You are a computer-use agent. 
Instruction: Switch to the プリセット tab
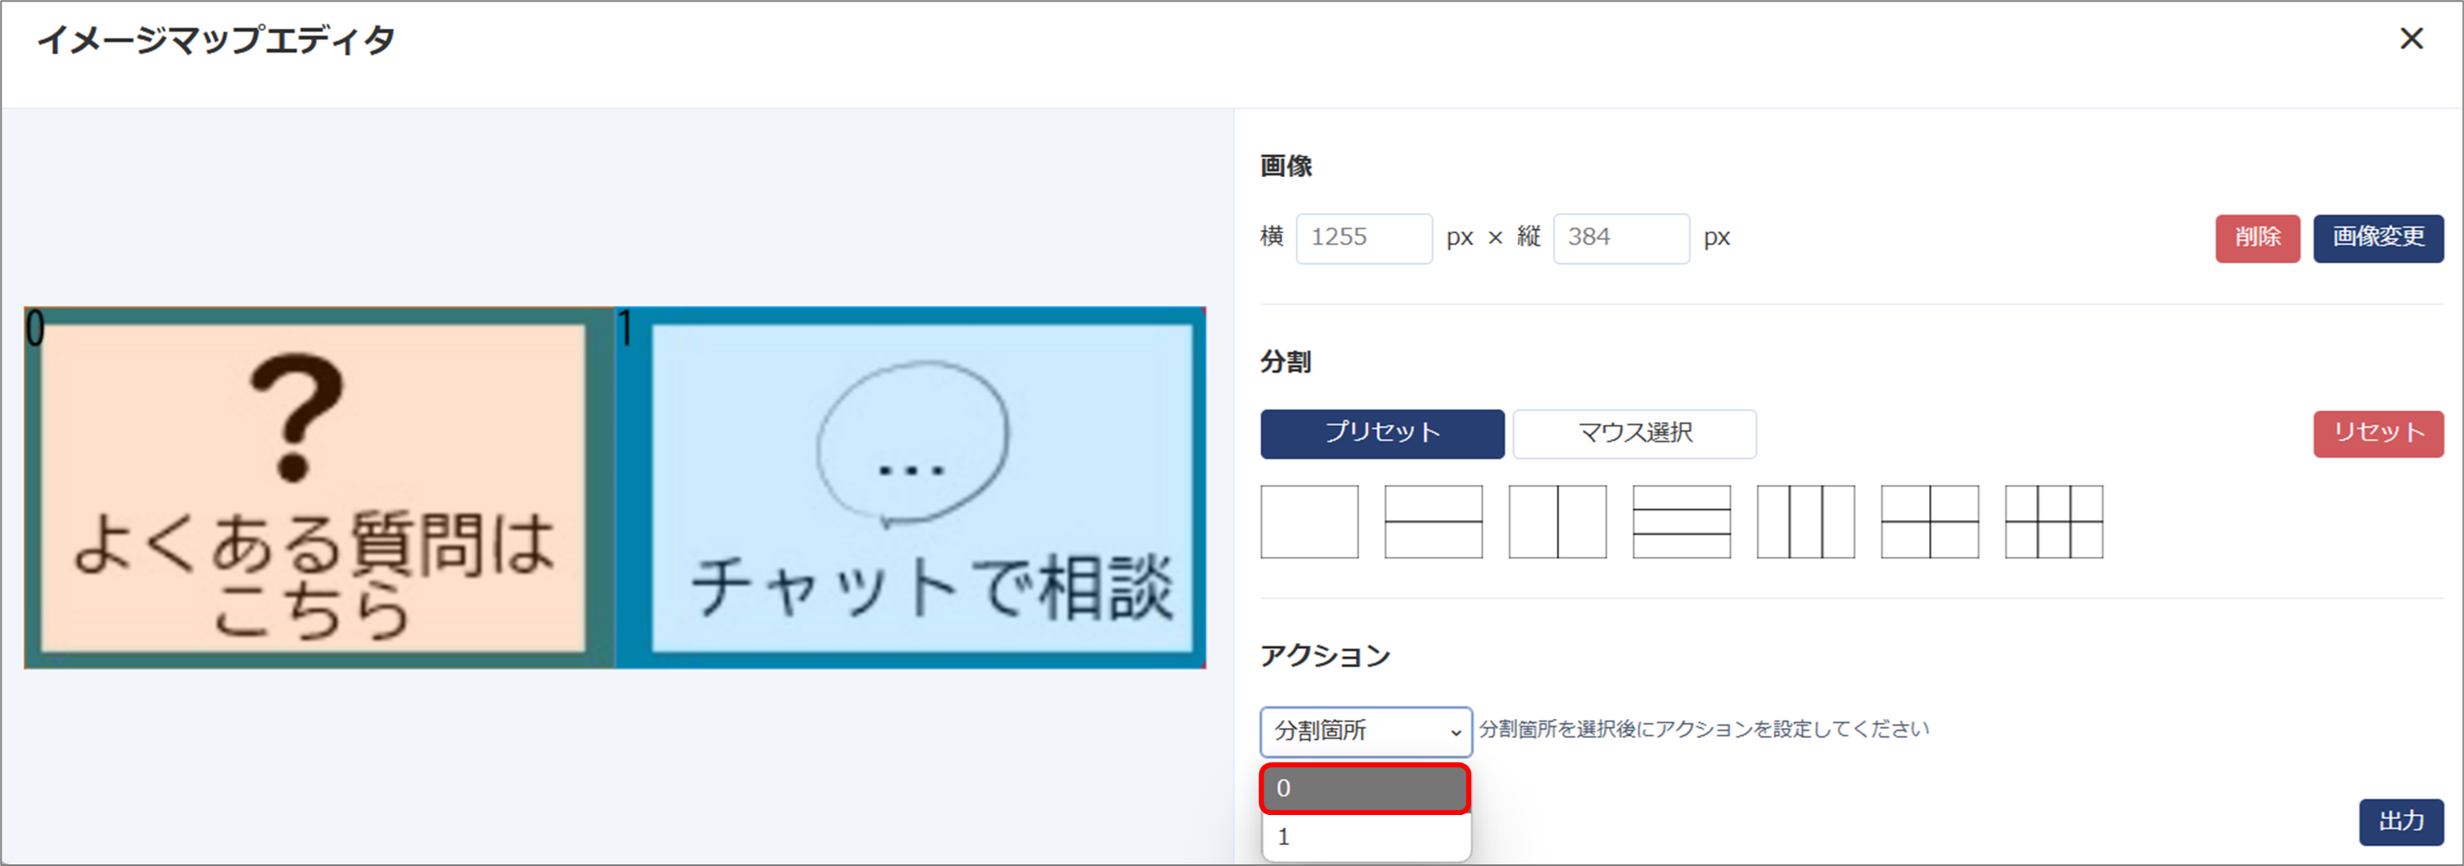1382,434
